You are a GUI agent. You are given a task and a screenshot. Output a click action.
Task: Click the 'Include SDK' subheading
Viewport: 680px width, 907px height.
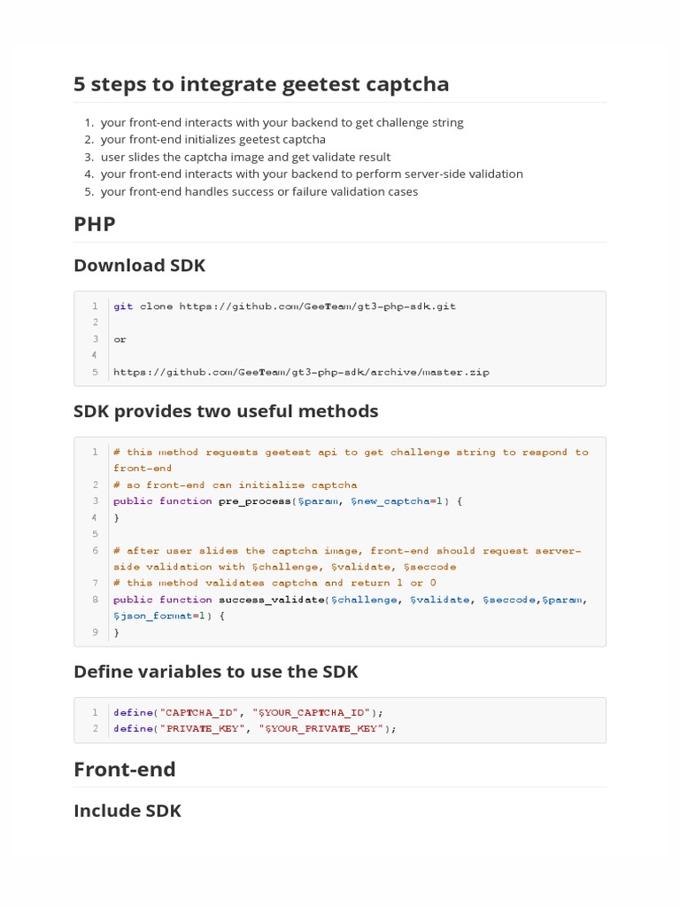coord(127,811)
